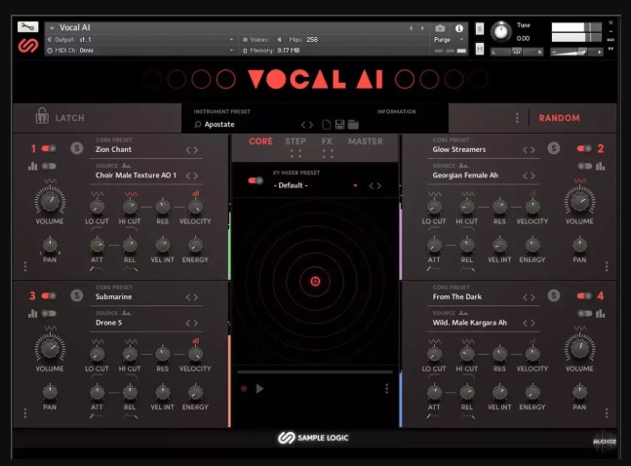Click core 4 bar-graph icon
Viewport: 631px width, 466px height.
(x=600, y=314)
